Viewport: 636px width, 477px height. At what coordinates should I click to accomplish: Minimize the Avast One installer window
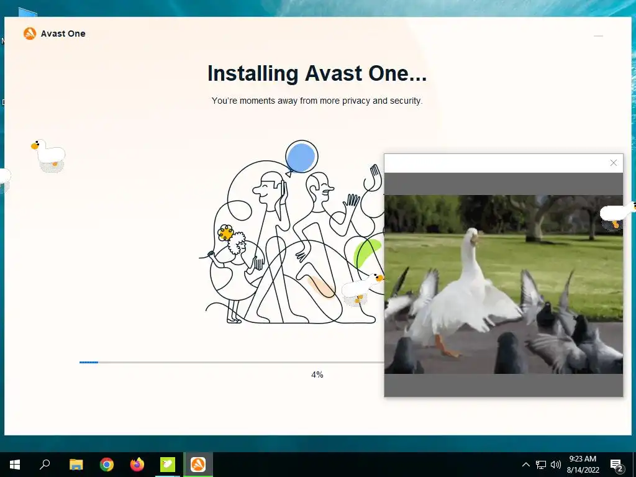point(598,36)
